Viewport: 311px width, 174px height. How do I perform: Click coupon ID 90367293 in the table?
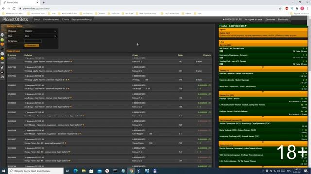tap(12, 58)
